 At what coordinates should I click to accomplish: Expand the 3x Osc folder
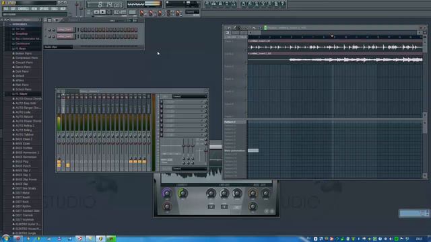(20, 29)
